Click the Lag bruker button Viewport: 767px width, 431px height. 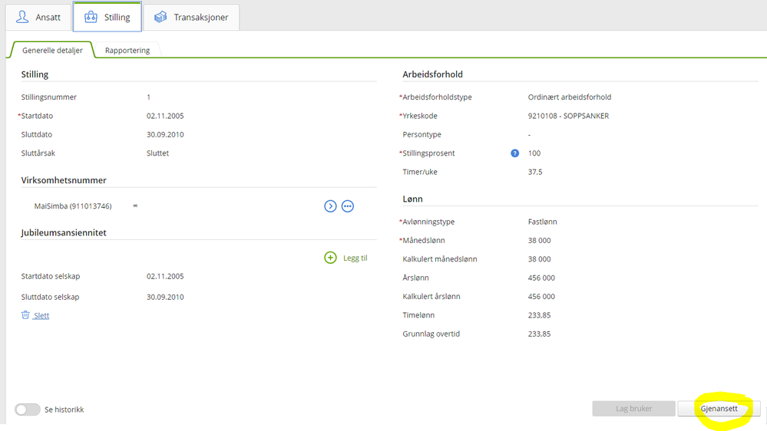pyautogui.click(x=633, y=409)
